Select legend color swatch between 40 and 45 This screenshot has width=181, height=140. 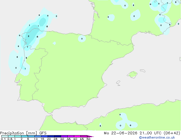(77, 136)
